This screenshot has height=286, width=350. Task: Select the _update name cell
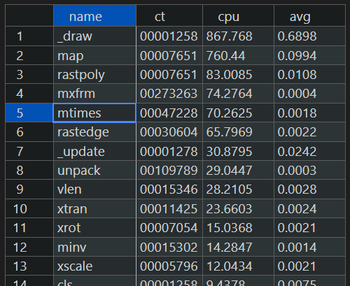[94, 152]
